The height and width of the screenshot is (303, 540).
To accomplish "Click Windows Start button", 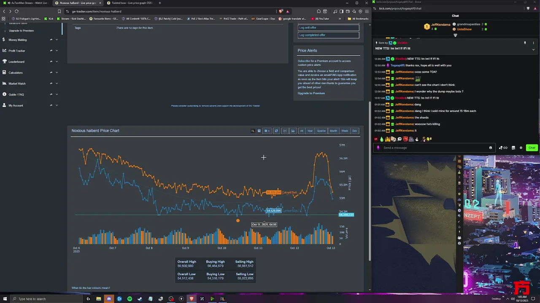I will tap(5, 299).
